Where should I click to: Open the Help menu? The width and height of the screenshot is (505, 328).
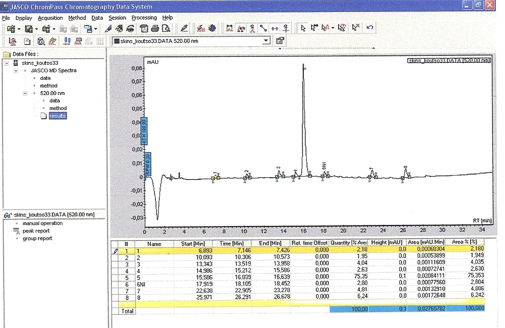(x=167, y=18)
